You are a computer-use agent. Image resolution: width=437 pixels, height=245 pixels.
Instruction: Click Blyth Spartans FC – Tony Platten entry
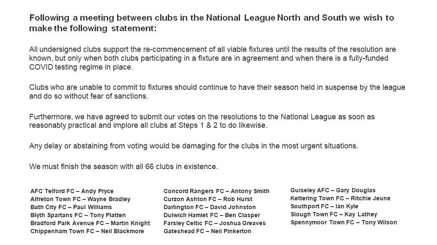pyautogui.click(x=78, y=215)
